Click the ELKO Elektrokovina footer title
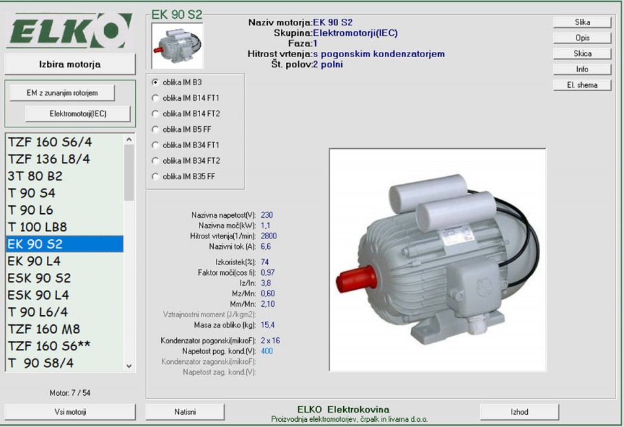The height and width of the screenshot is (427, 624). click(x=343, y=409)
